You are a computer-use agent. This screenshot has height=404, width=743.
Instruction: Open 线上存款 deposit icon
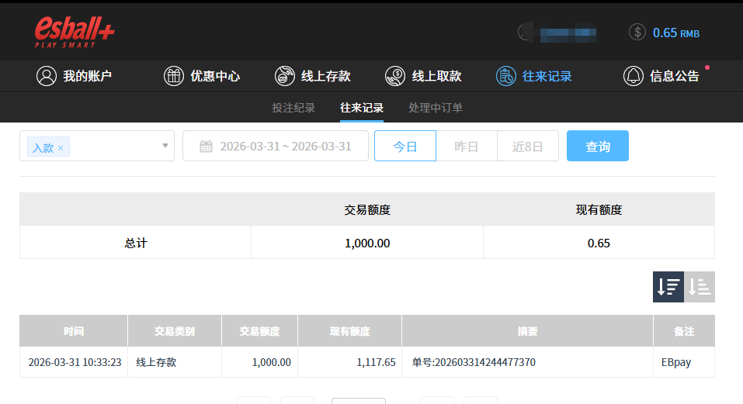pyautogui.click(x=284, y=76)
